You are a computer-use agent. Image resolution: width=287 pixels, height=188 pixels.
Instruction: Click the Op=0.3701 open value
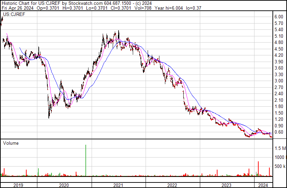[x=48, y=8]
